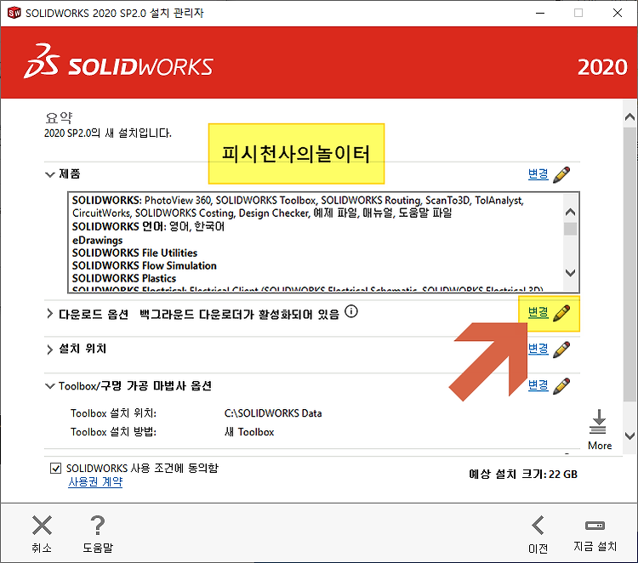The image size is (638, 563).
Task: Click the 새 Toolbox value
Action: [249, 432]
